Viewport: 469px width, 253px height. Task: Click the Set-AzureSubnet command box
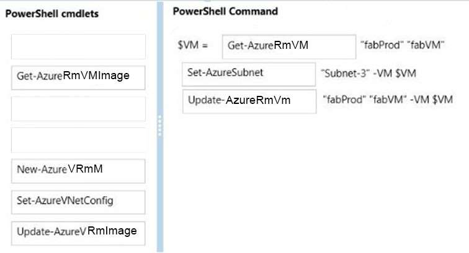(249, 74)
